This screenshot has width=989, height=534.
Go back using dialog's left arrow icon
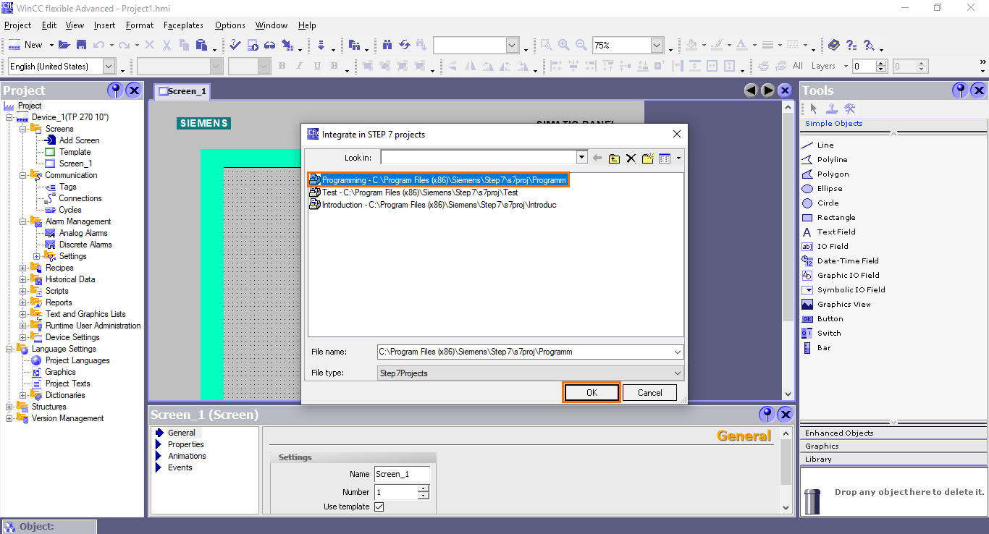click(597, 158)
